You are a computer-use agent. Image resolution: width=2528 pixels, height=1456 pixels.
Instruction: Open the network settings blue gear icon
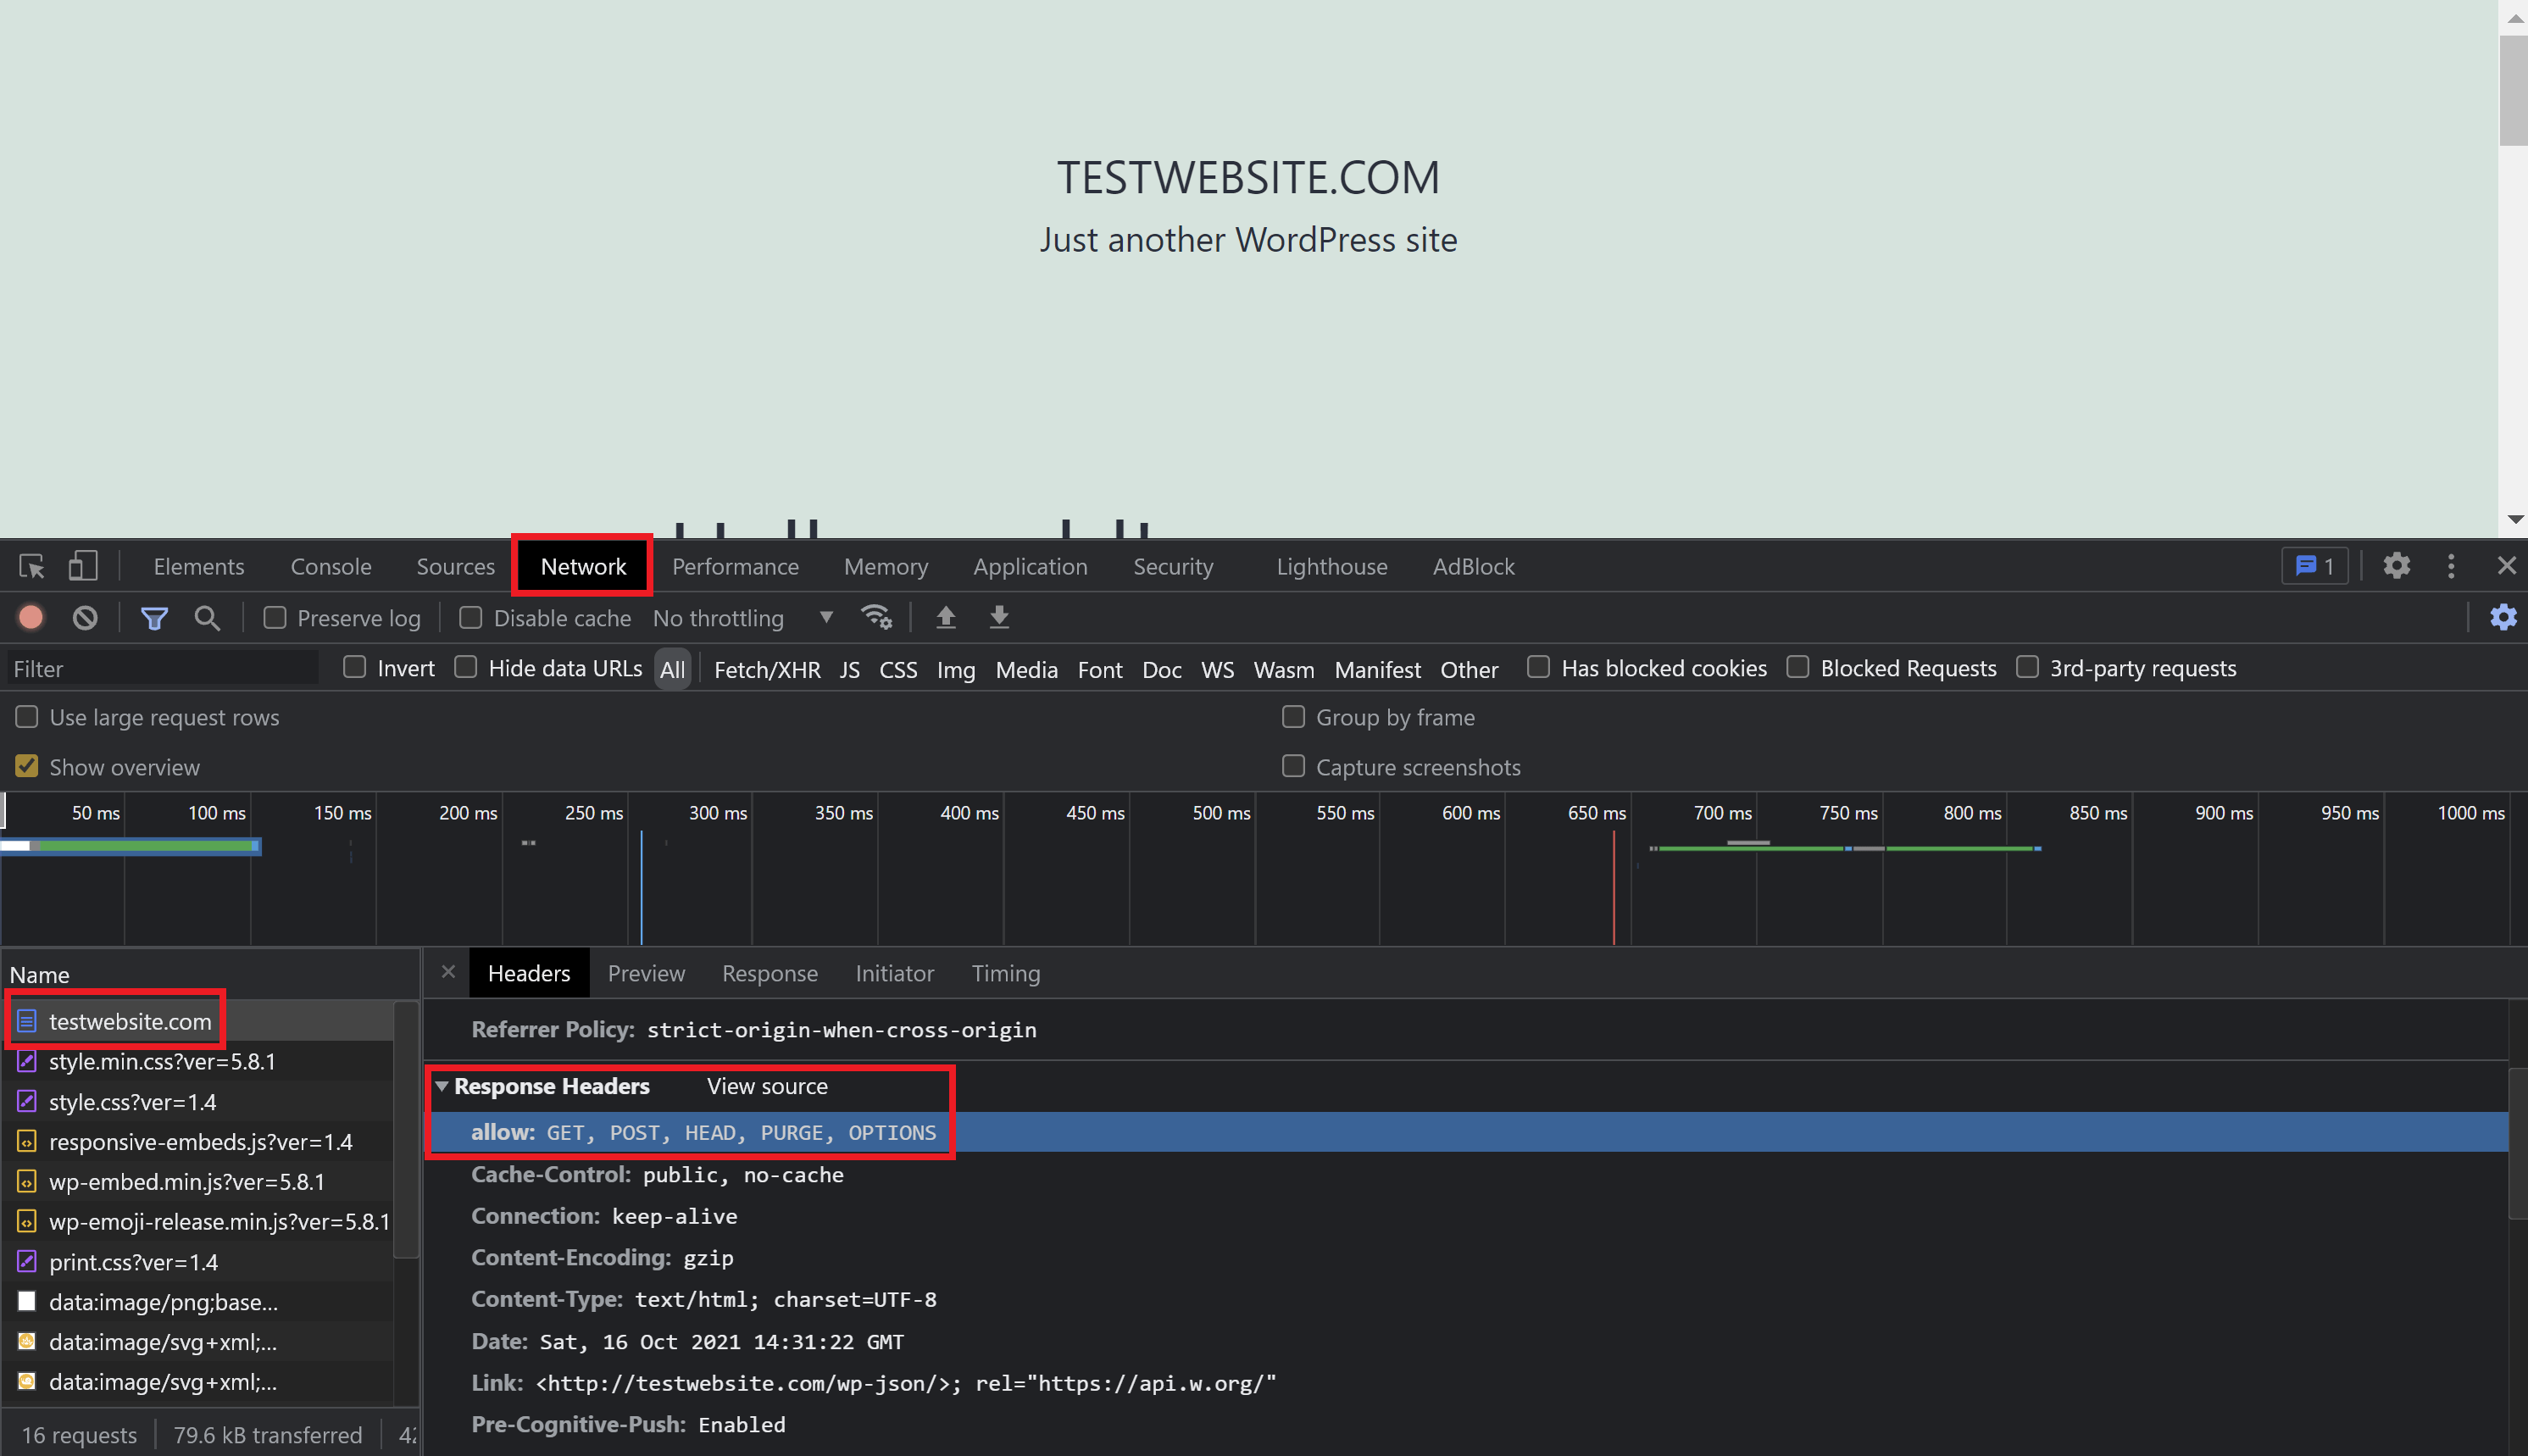click(x=2503, y=617)
